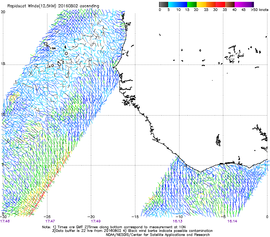Viewport: 270px width, 237px height.
Task: Click the purple time label "17:49"
Action: click(96, 221)
